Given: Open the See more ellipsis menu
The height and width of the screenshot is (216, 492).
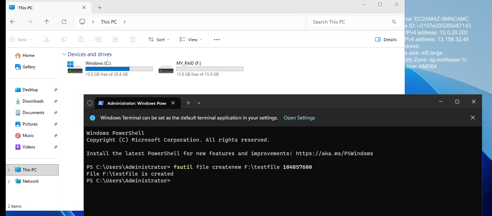Looking at the screenshot, I should [216, 40].
